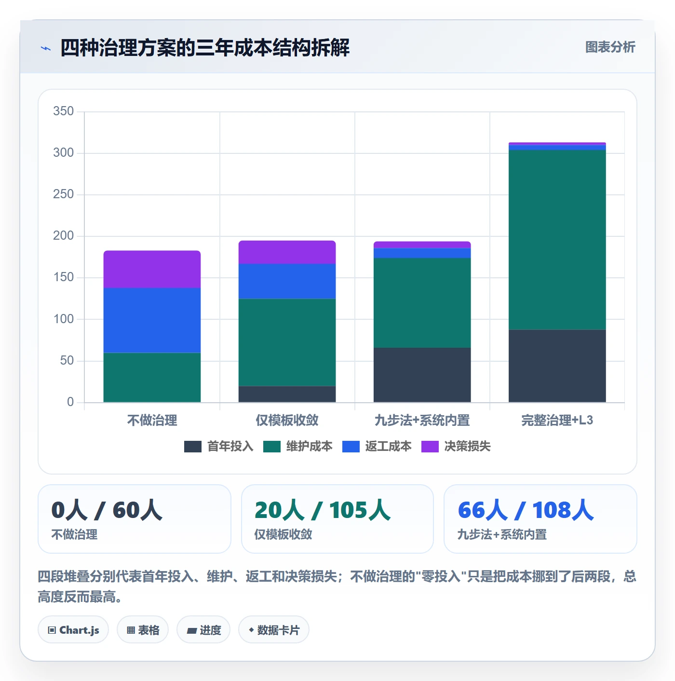The height and width of the screenshot is (681, 675).
Task: Click the dark segment of 九步法+系统内置 bar
Action: [422, 375]
